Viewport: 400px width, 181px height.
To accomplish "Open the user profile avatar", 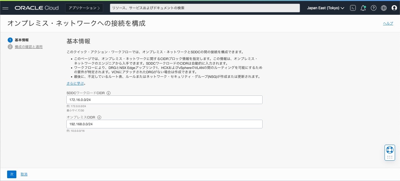I will click(394, 8).
